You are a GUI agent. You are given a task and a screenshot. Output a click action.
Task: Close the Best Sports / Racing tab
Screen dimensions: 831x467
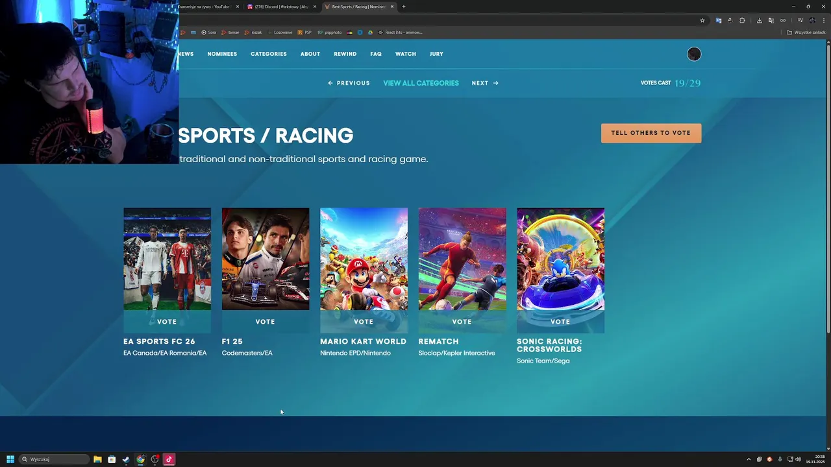(392, 6)
